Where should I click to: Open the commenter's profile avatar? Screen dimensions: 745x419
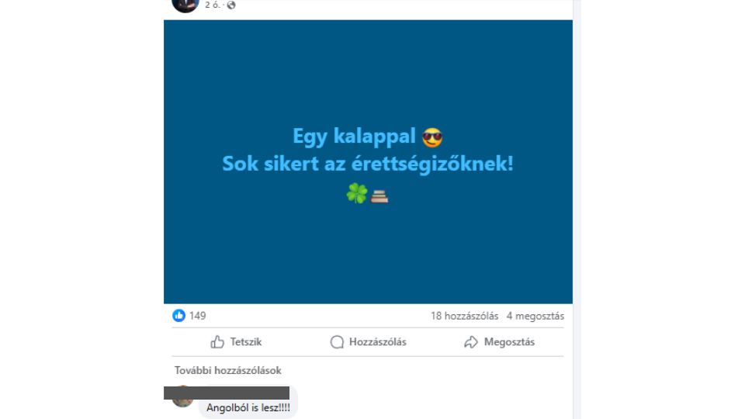pos(182,398)
